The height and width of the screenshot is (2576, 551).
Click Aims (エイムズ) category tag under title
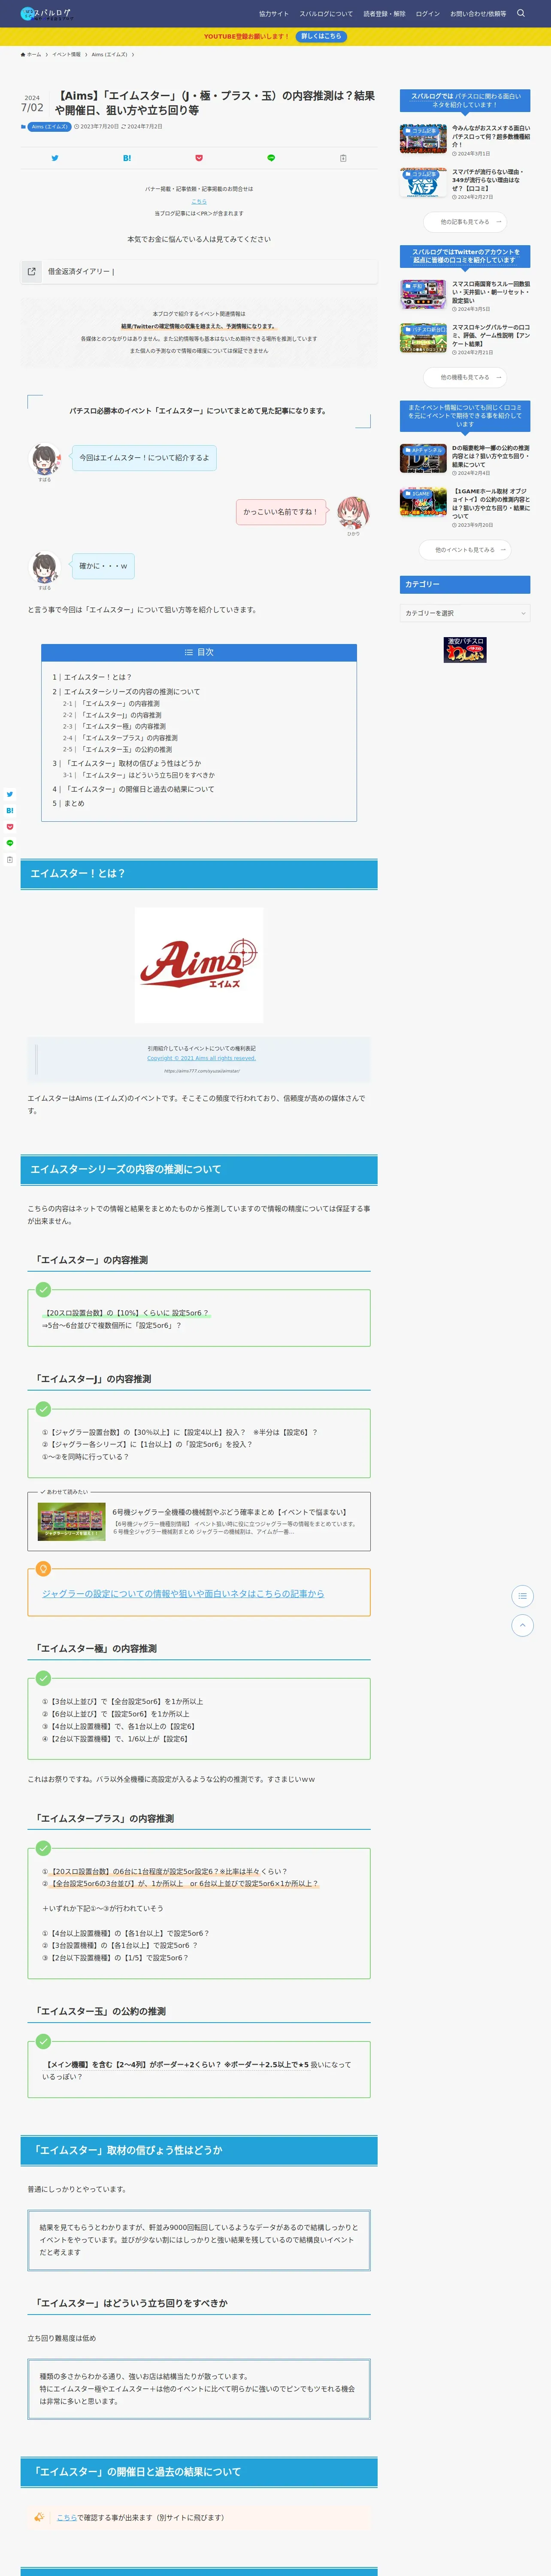pos(49,127)
